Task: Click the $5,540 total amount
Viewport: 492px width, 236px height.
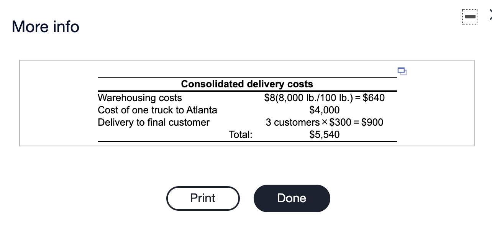Action: 325,134
